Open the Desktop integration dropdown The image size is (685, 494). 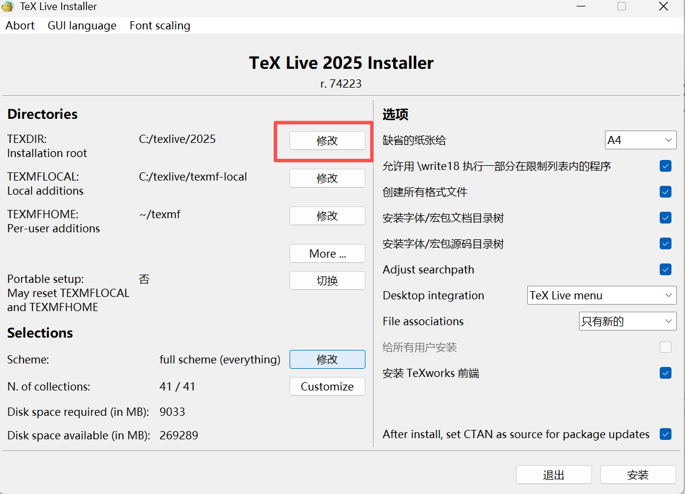pyautogui.click(x=601, y=295)
